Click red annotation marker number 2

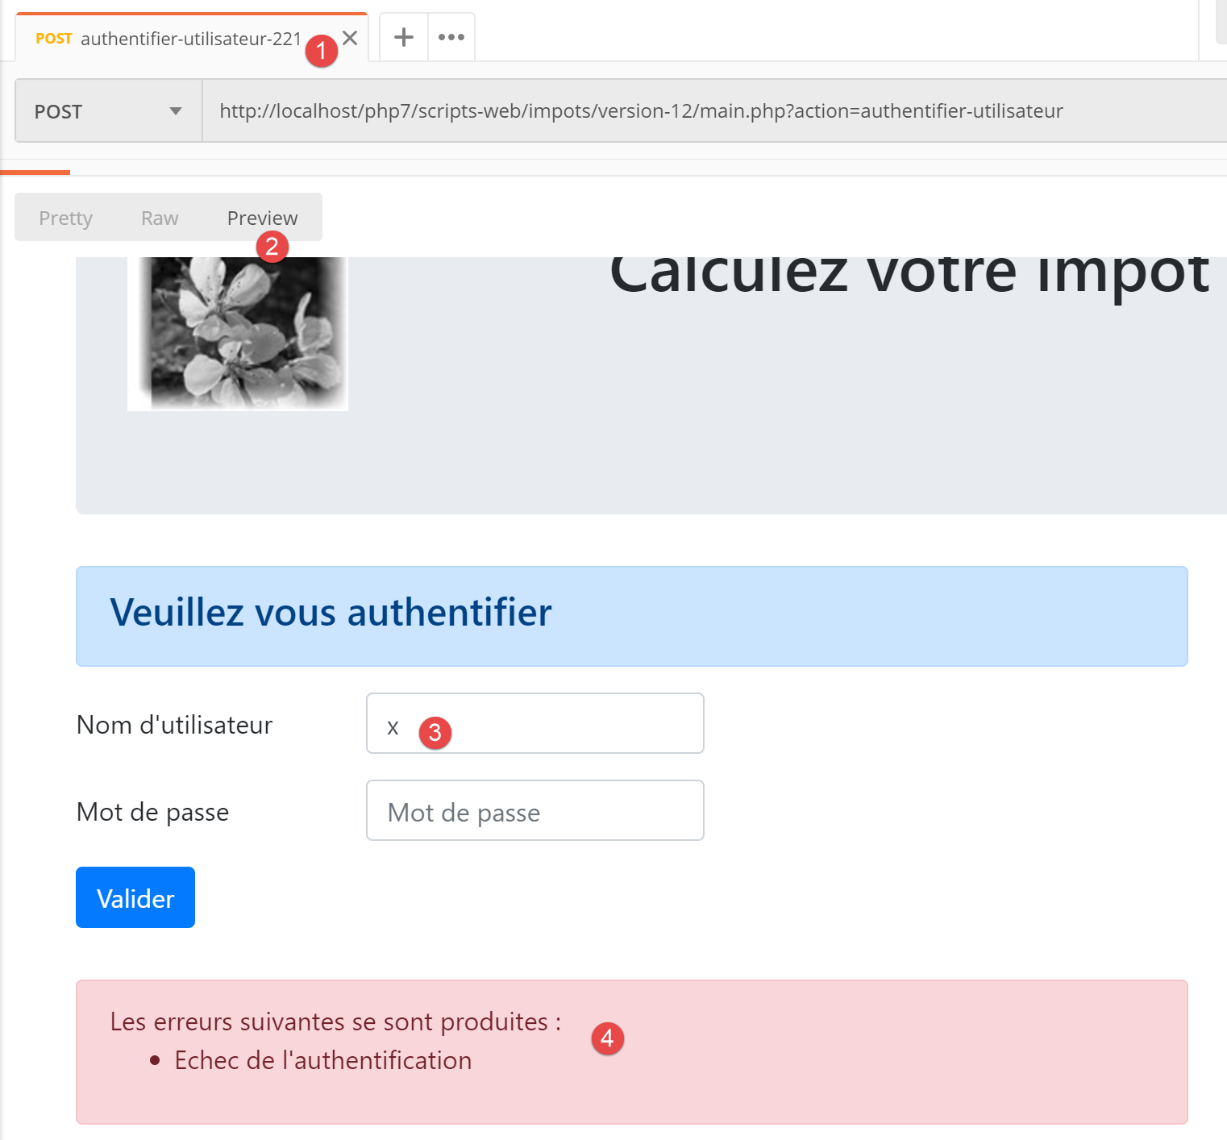coord(272,246)
